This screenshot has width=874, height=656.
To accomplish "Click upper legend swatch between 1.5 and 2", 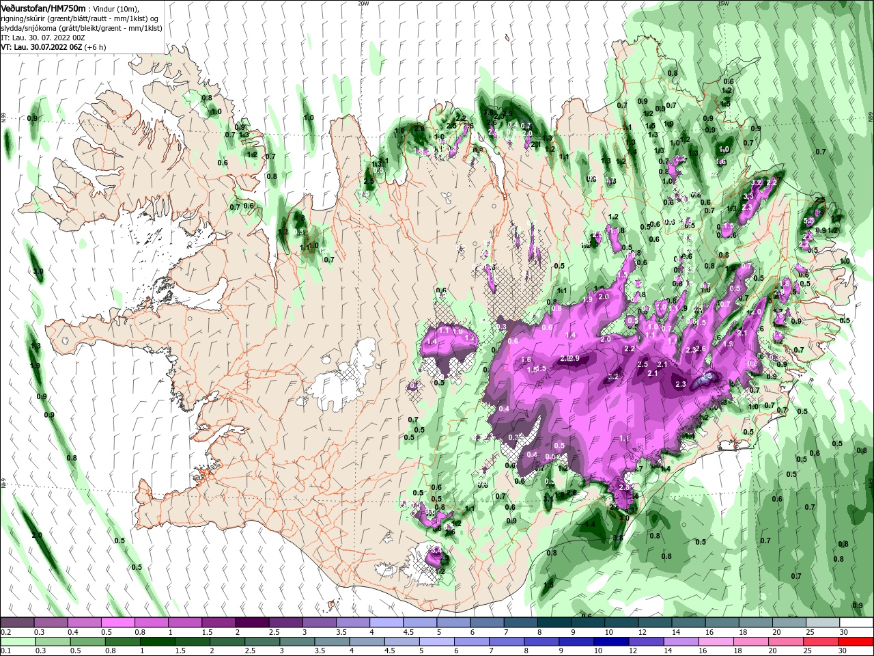I will tap(218, 623).
